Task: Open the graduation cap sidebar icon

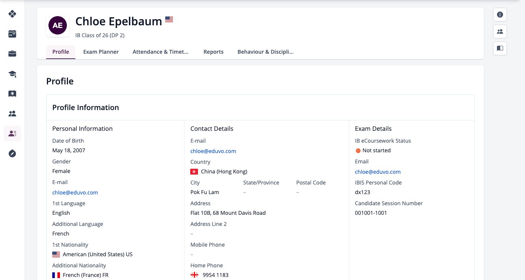Action: click(x=12, y=74)
